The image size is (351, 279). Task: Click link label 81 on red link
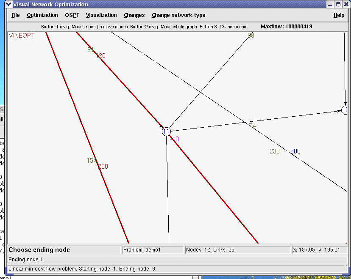click(90, 50)
